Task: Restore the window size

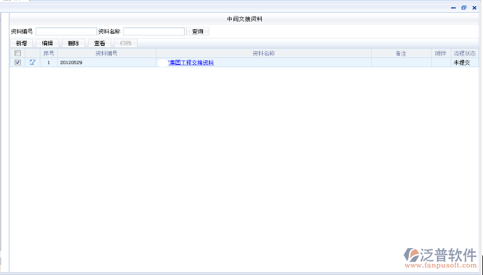Action: pos(463,8)
